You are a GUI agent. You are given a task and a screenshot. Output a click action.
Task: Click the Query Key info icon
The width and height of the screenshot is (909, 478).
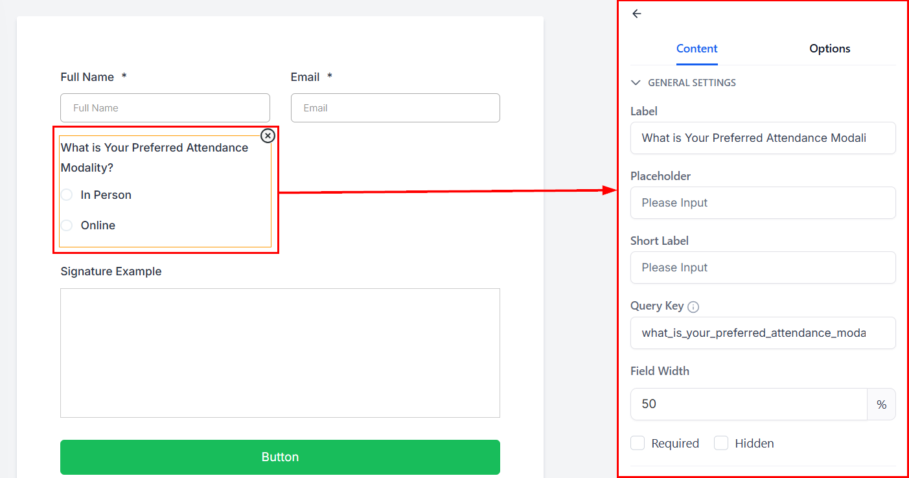pos(693,307)
